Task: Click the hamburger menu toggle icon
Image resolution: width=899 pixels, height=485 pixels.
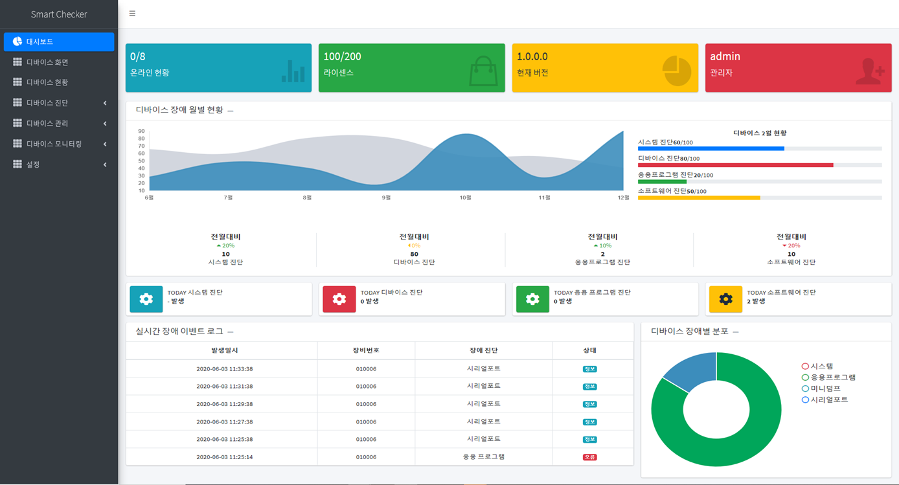Action: (132, 14)
